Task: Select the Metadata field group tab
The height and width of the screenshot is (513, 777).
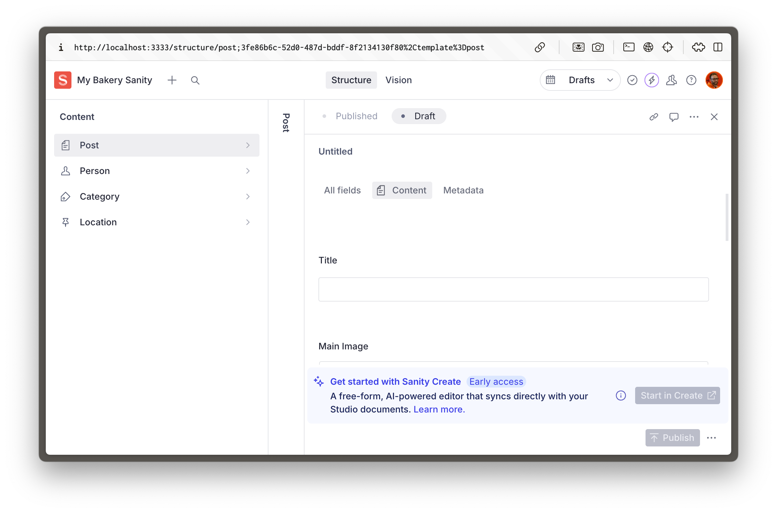Action: click(463, 190)
